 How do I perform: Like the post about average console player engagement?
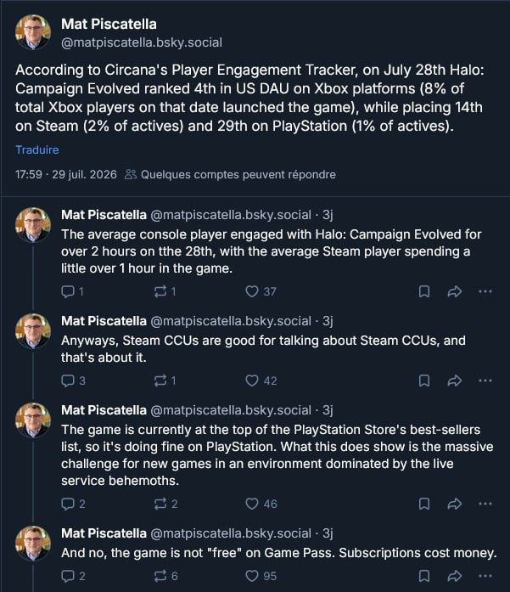(261, 291)
